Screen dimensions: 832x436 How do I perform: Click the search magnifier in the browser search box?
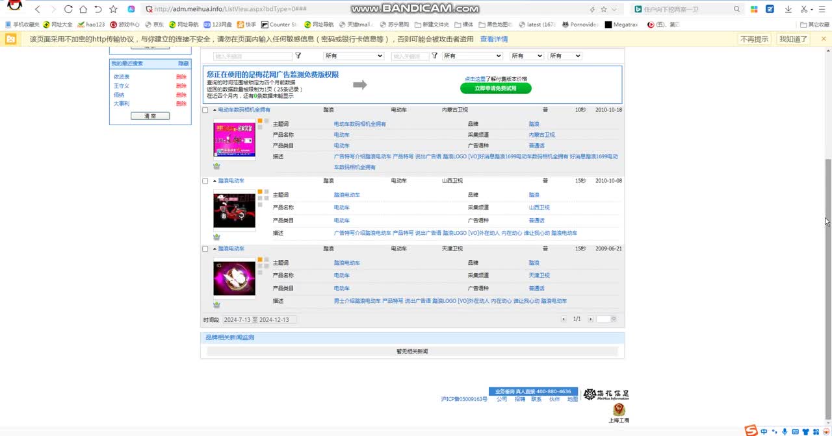(x=736, y=9)
